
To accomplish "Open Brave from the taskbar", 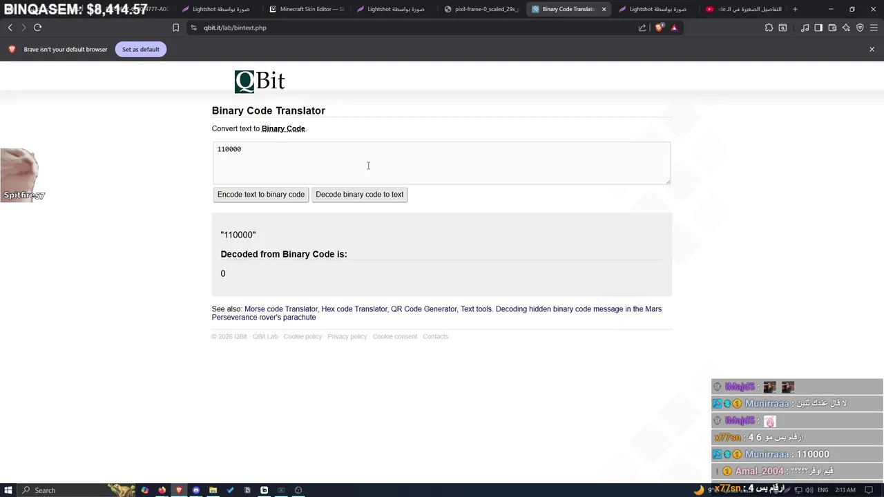I will (x=179, y=490).
